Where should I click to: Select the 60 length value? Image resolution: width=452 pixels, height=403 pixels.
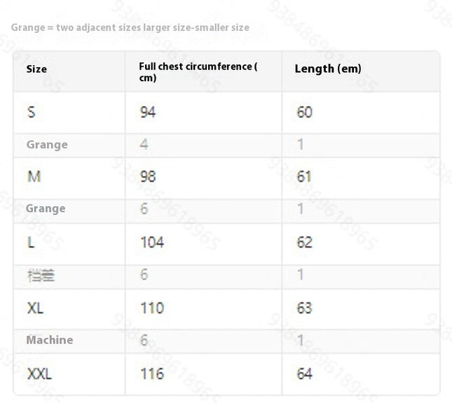pyautogui.click(x=304, y=112)
